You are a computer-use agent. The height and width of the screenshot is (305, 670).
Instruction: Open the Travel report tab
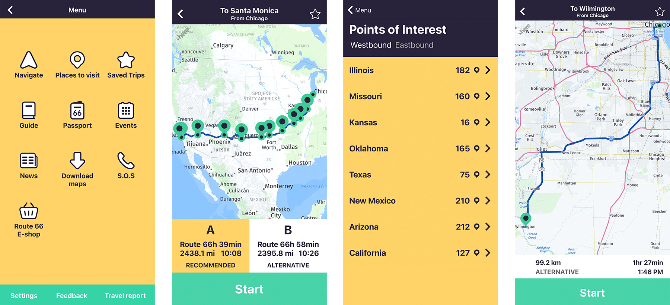(x=125, y=295)
